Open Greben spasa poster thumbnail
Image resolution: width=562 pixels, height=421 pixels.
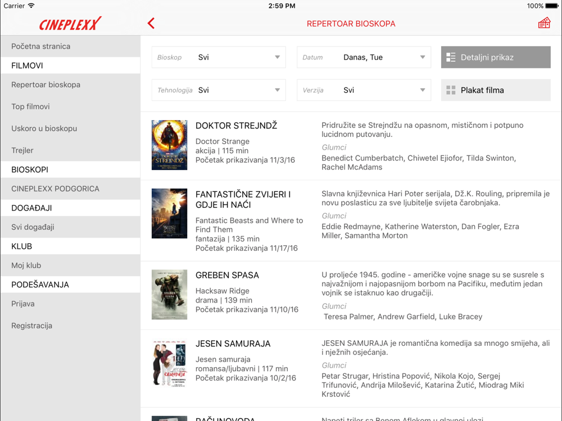coord(169,294)
